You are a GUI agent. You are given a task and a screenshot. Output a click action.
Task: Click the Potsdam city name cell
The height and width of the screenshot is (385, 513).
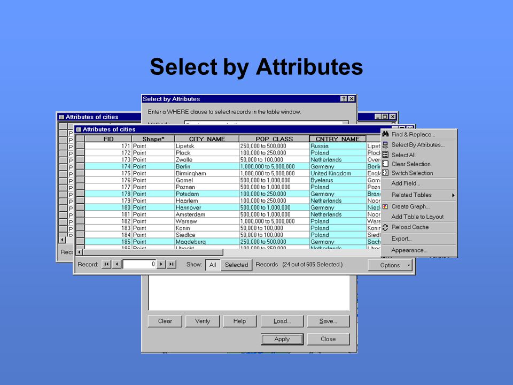click(x=207, y=194)
